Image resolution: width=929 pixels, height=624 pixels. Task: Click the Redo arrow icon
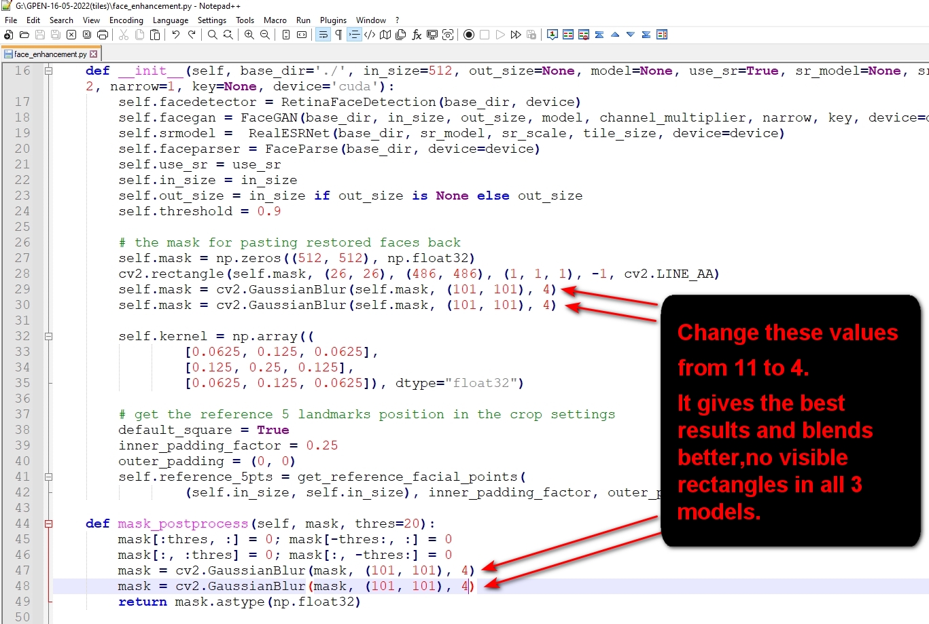192,34
